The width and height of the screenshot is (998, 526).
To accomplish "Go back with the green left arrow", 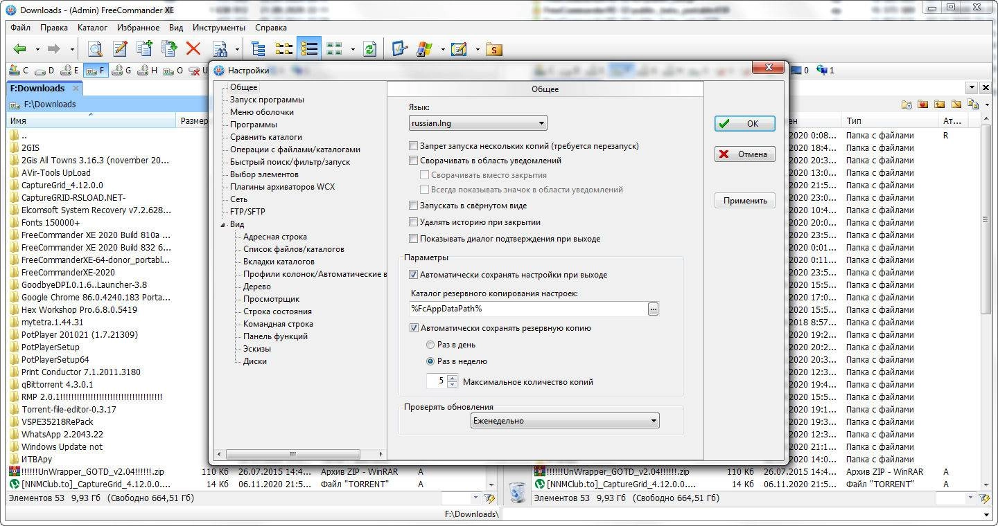I will click(x=19, y=49).
